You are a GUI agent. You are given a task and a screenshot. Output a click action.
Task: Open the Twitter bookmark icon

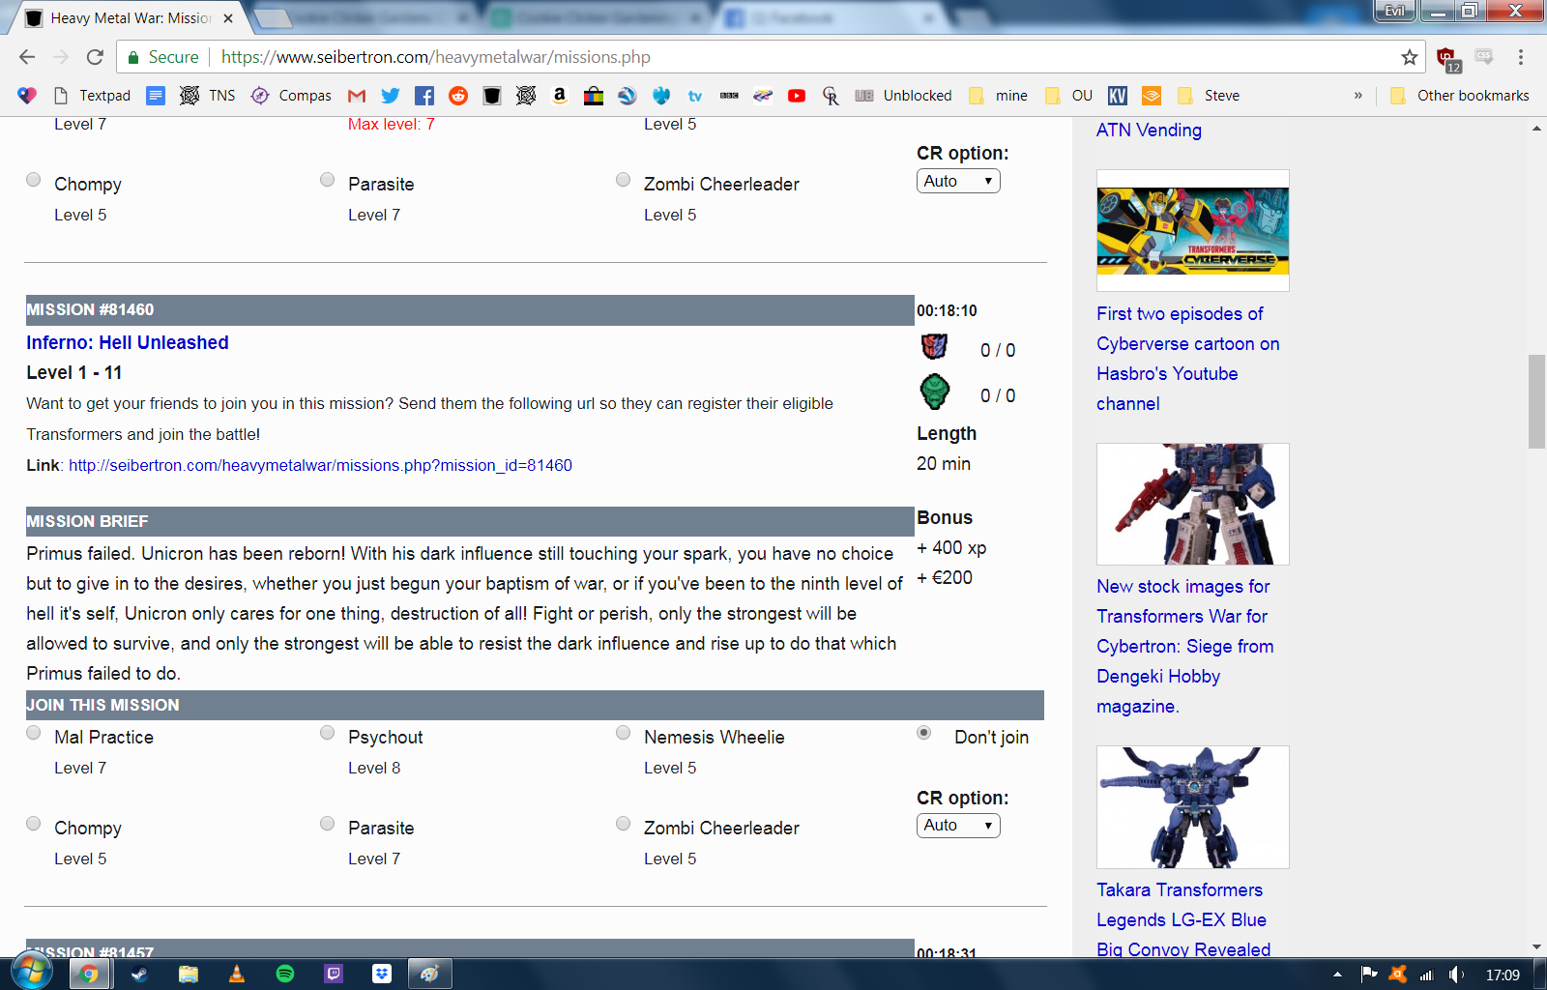pyautogui.click(x=390, y=96)
